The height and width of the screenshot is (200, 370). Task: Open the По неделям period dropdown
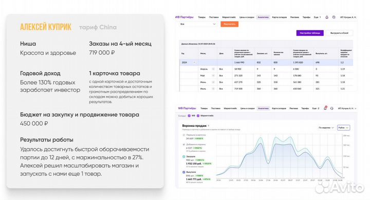pyautogui.click(x=326, y=127)
